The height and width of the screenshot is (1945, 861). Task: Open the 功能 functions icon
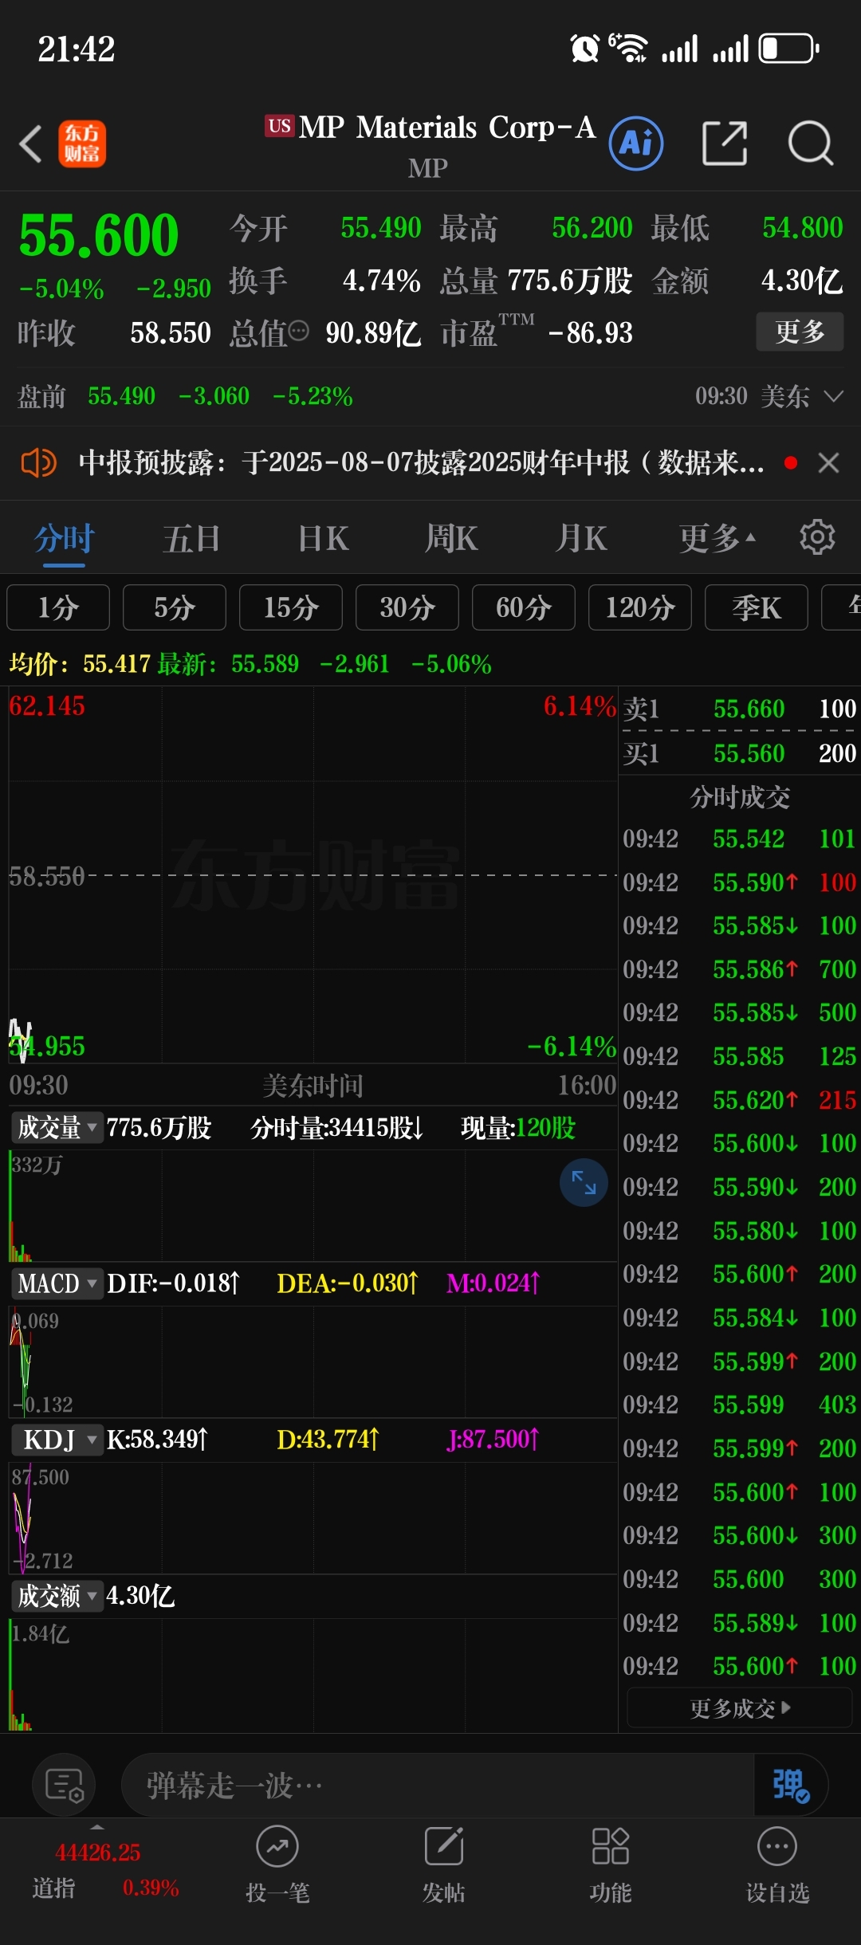click(x=611, y=1847)
